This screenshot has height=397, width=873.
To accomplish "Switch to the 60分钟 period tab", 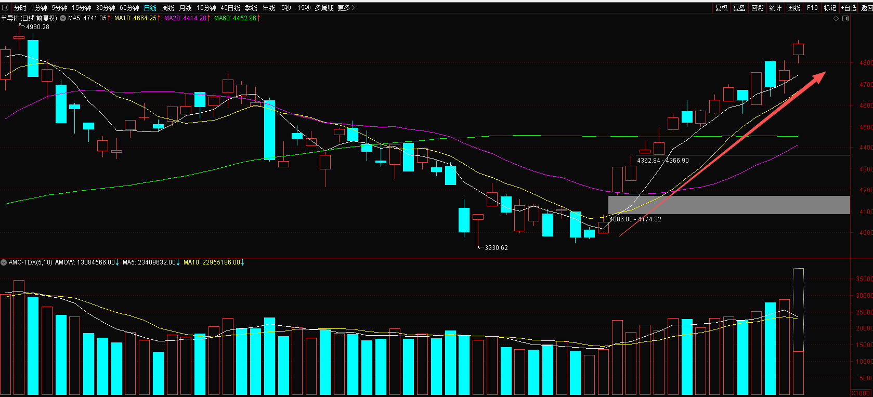I will pyautogui.click(x=129, y=8).
